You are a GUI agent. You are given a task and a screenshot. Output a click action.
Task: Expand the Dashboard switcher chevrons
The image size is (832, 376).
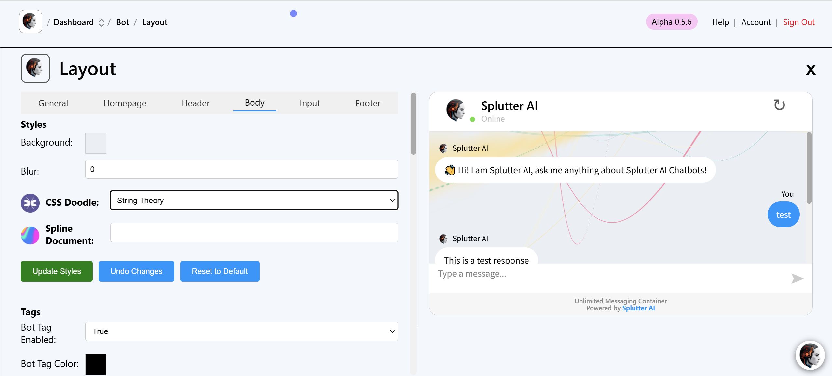tap(102, 22)
